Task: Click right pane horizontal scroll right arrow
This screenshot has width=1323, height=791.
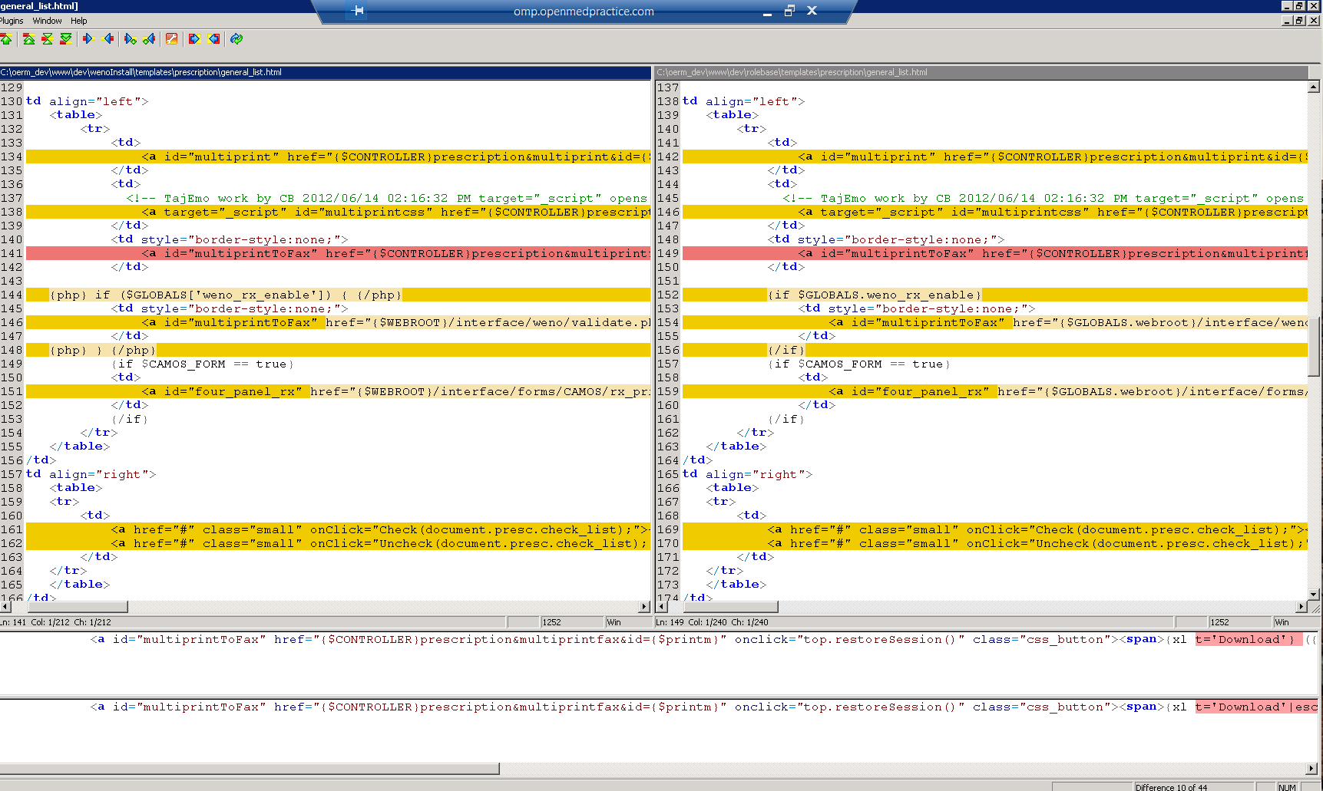Action: coord(1302,607)
